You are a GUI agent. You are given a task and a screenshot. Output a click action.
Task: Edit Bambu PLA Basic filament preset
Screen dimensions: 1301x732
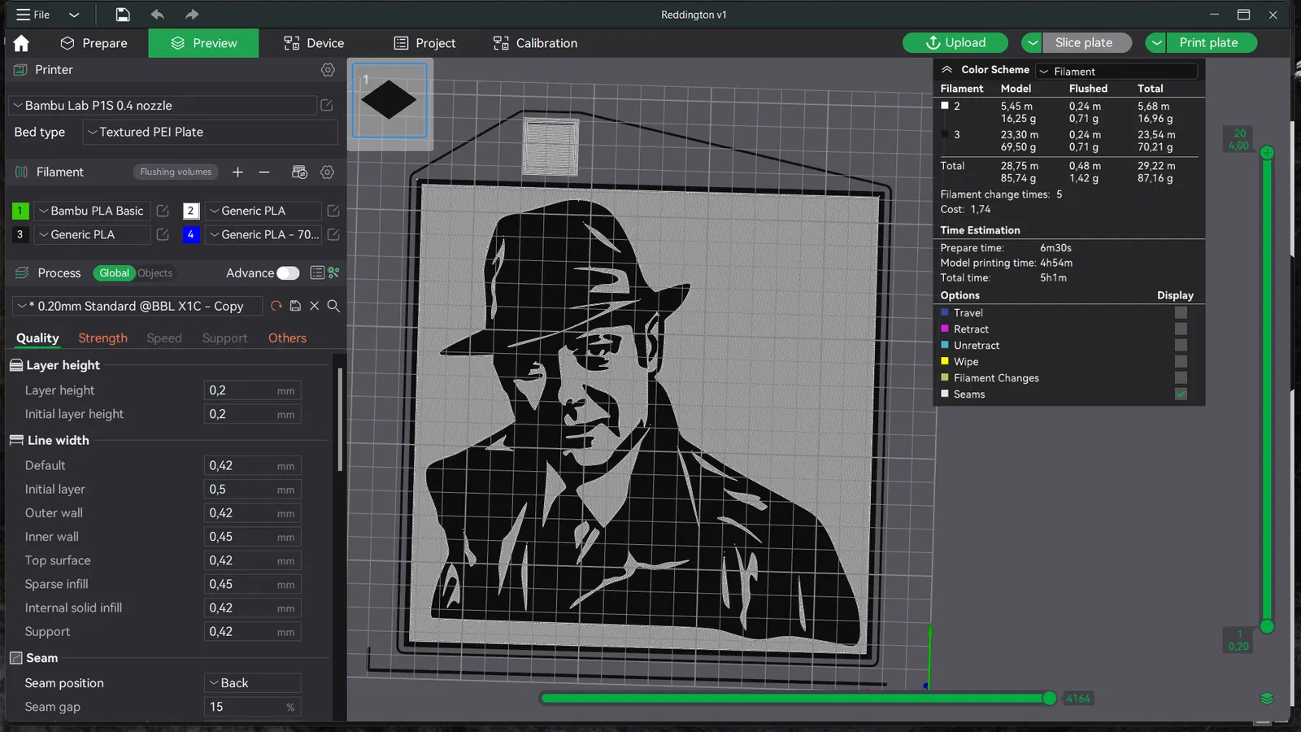(163, 211)
